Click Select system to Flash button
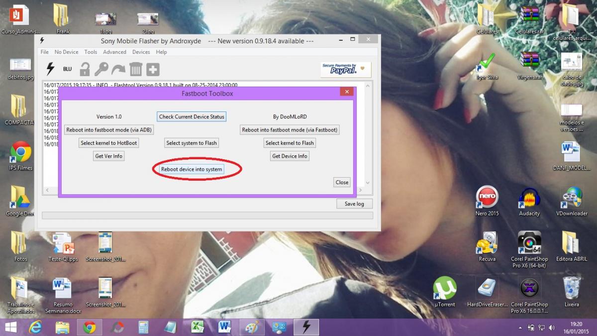The height and width of the screenshot is (336, 597). tap(192, 143)
